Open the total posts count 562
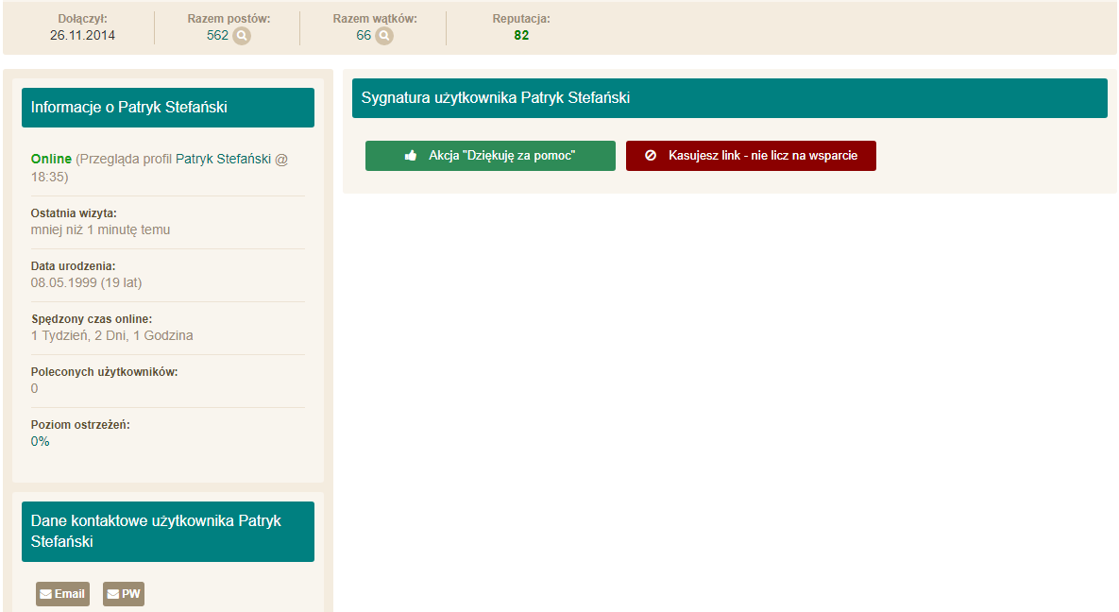The width and height of the screenshot is (1119, 612). 218,36
